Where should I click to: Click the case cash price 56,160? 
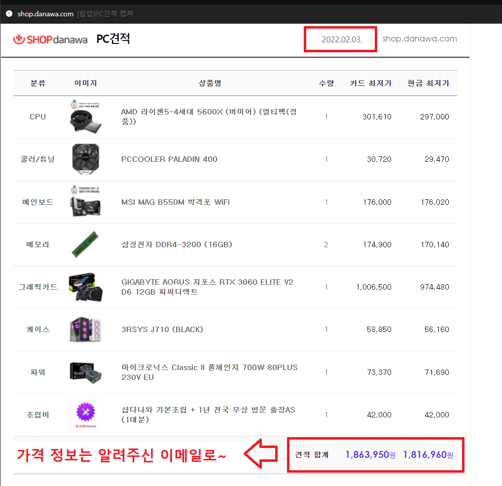[437, 329]
